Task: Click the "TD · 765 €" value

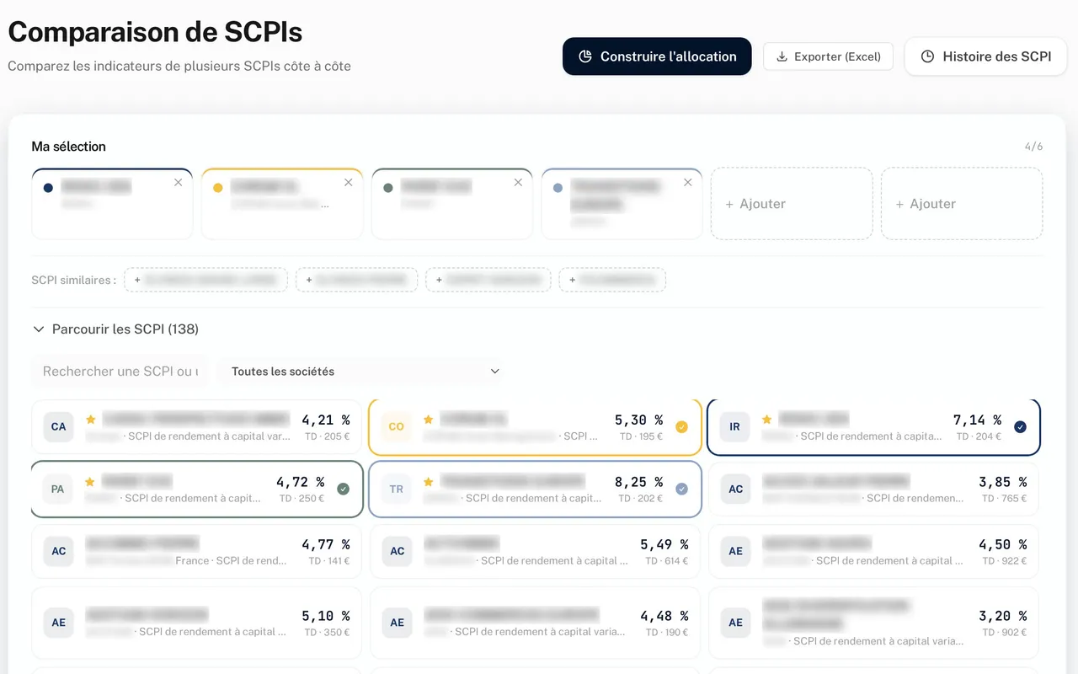Action: point(1004,499)
